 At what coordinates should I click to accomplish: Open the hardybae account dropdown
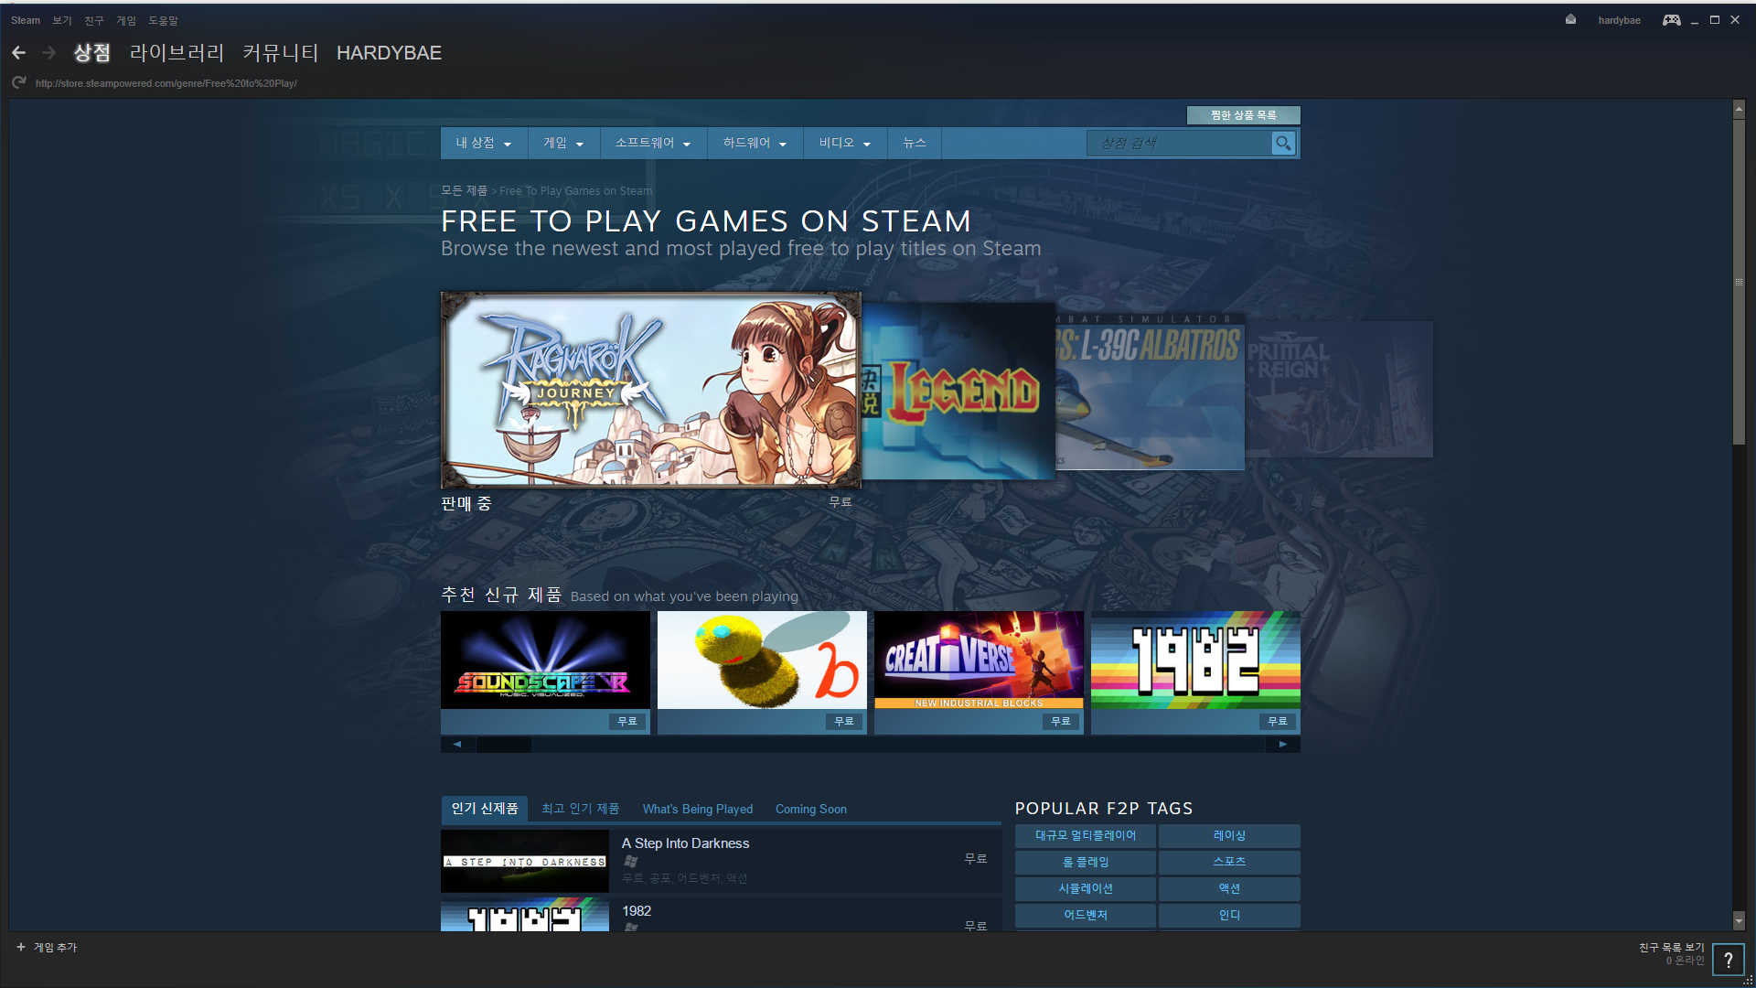(x=1619, y=20)
